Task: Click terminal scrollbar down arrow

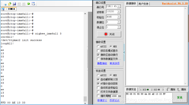Action: (x=85, y=103)
